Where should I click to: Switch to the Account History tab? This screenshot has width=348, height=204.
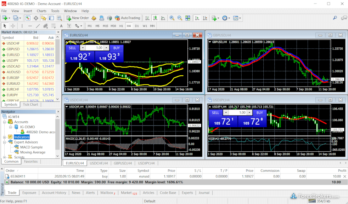[x=54, y=193]
